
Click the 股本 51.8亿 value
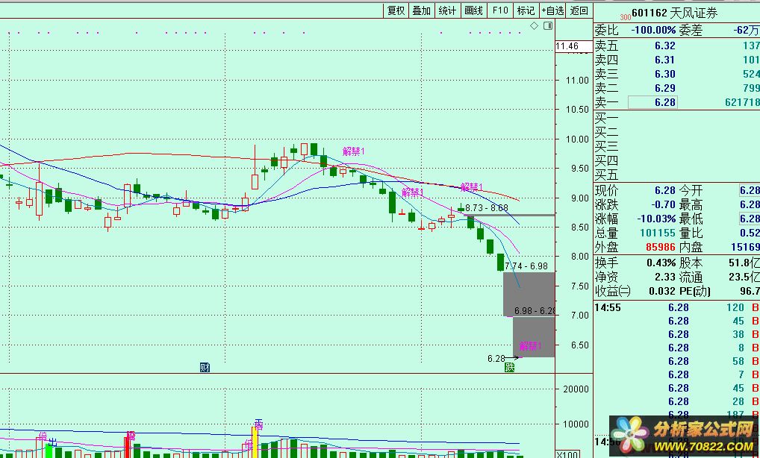point(744,263)
